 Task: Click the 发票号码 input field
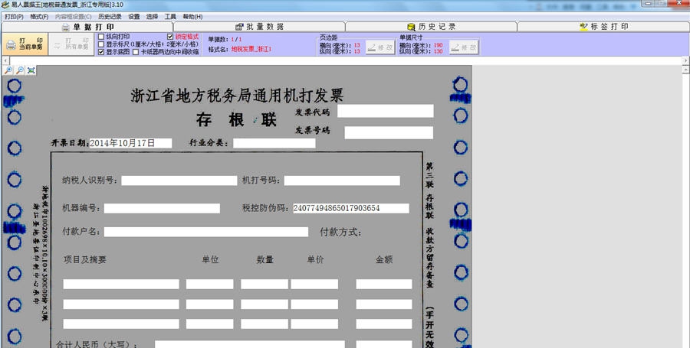tap(389, 132)
